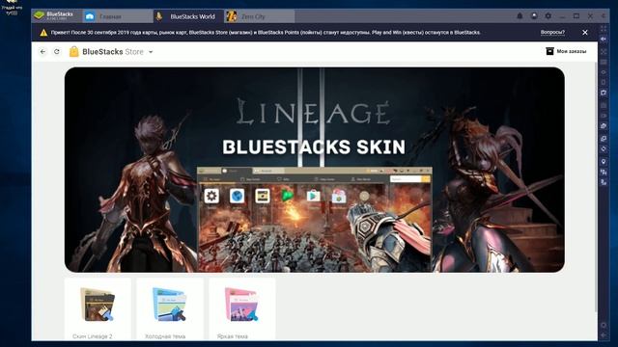Click the Вопросы? link in the banner
618x347 pixels.
(552, 32)
